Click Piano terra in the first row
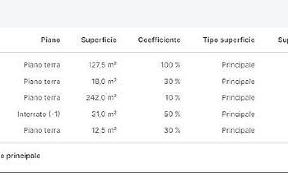 42,65
